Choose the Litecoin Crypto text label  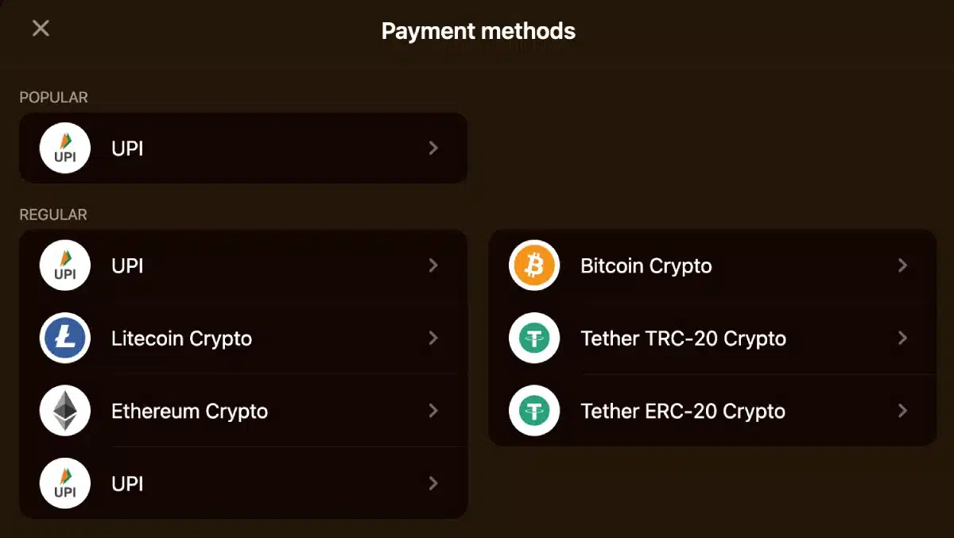181,339
